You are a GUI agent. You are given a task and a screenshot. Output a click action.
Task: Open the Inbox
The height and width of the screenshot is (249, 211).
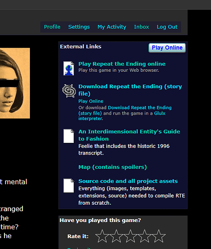pos(141,27)
